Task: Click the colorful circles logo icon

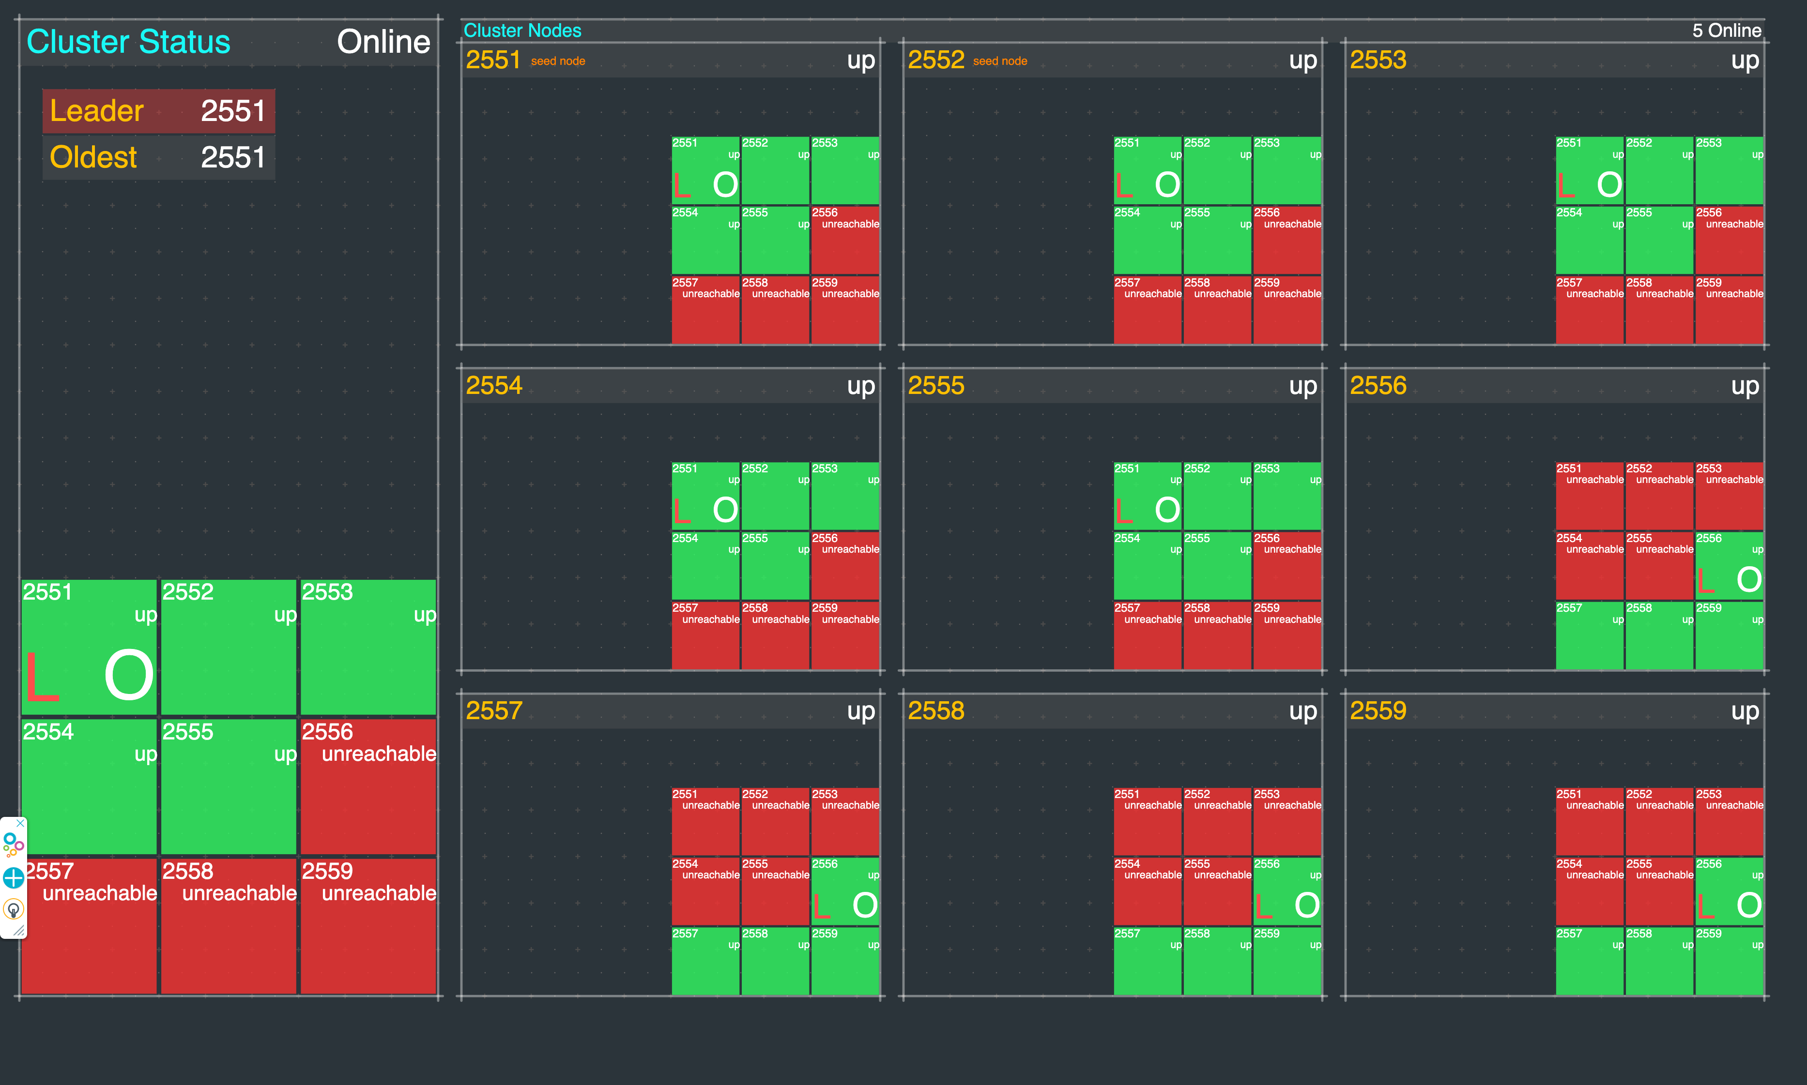Action: [13, 844]
